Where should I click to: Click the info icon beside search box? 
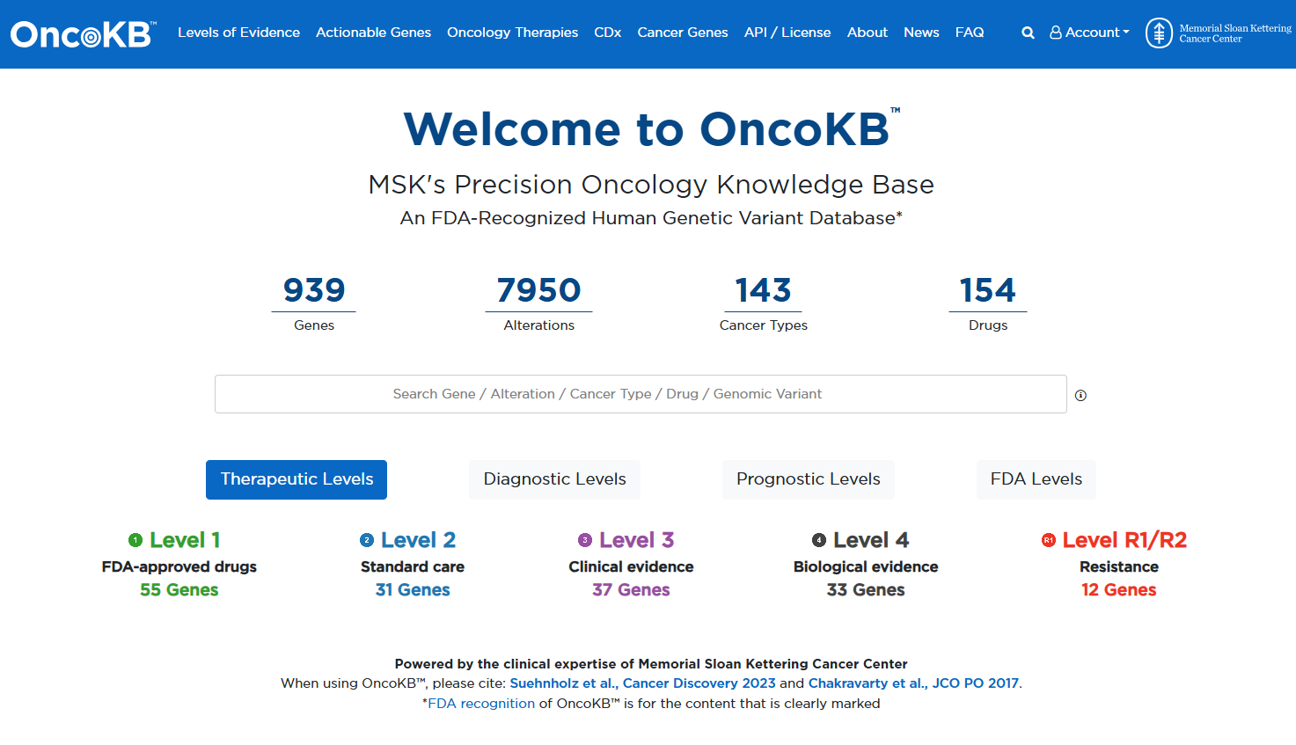1080,396
